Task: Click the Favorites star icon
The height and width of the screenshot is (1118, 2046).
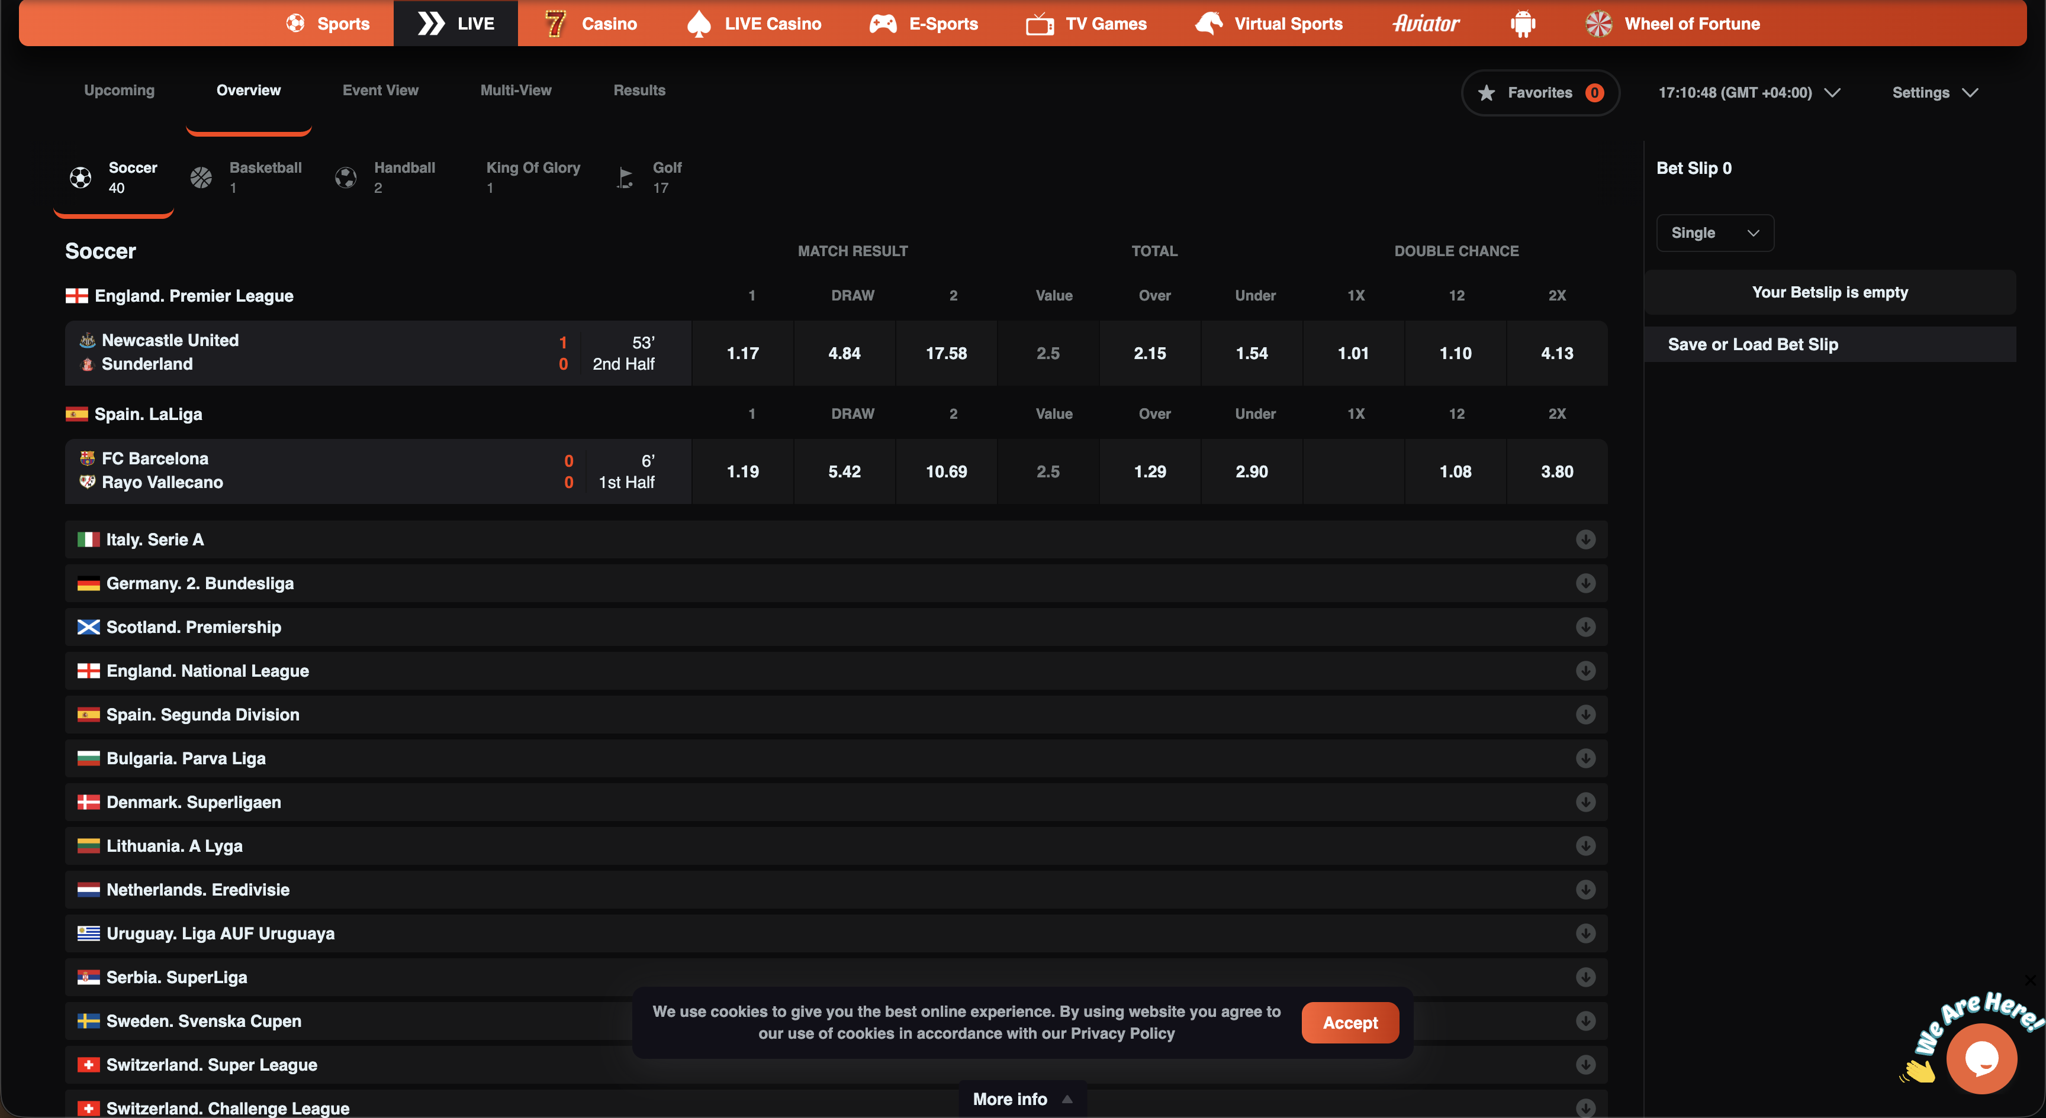Action: coord(1486,93)
